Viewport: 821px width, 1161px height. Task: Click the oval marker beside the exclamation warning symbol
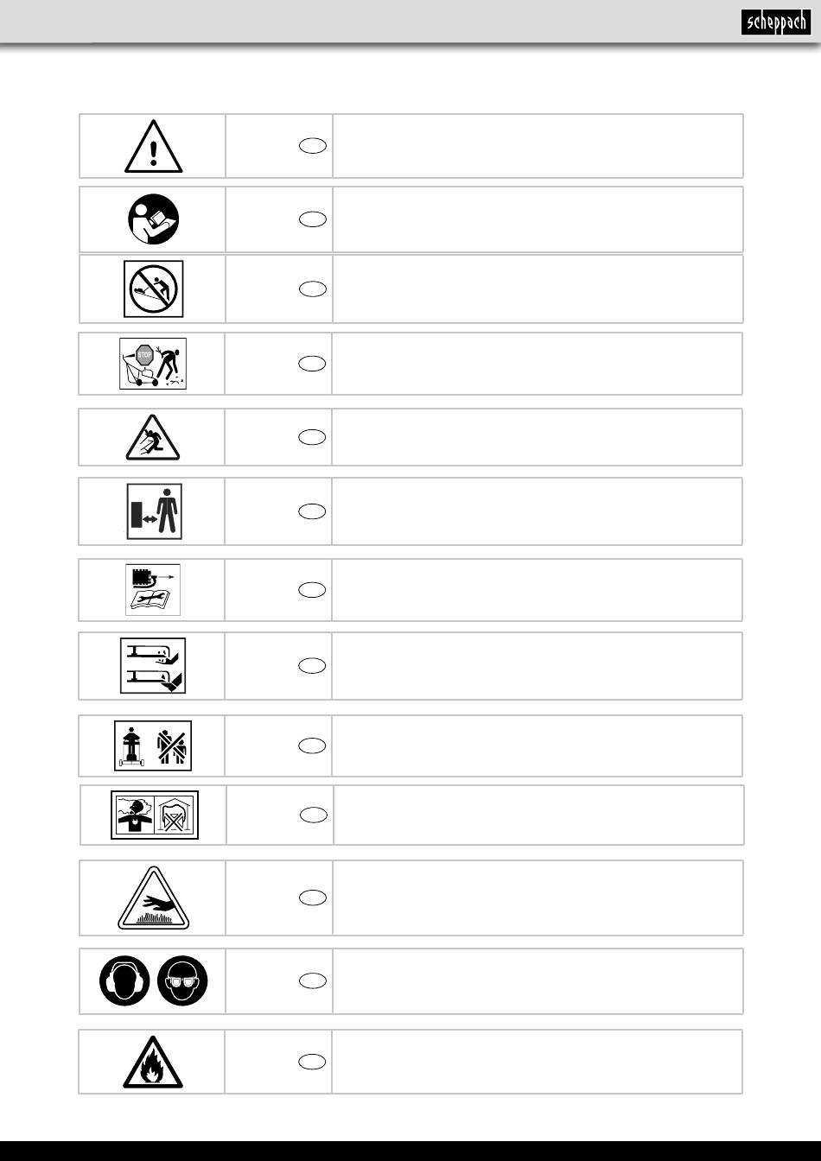(314, 145)
